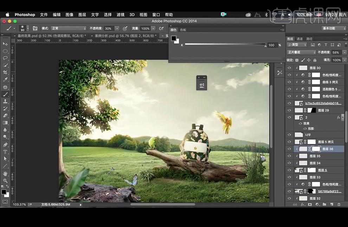The image size is (348, 227).
Task: Switch to the 色板 tab
Action: (x=183, y=30)
